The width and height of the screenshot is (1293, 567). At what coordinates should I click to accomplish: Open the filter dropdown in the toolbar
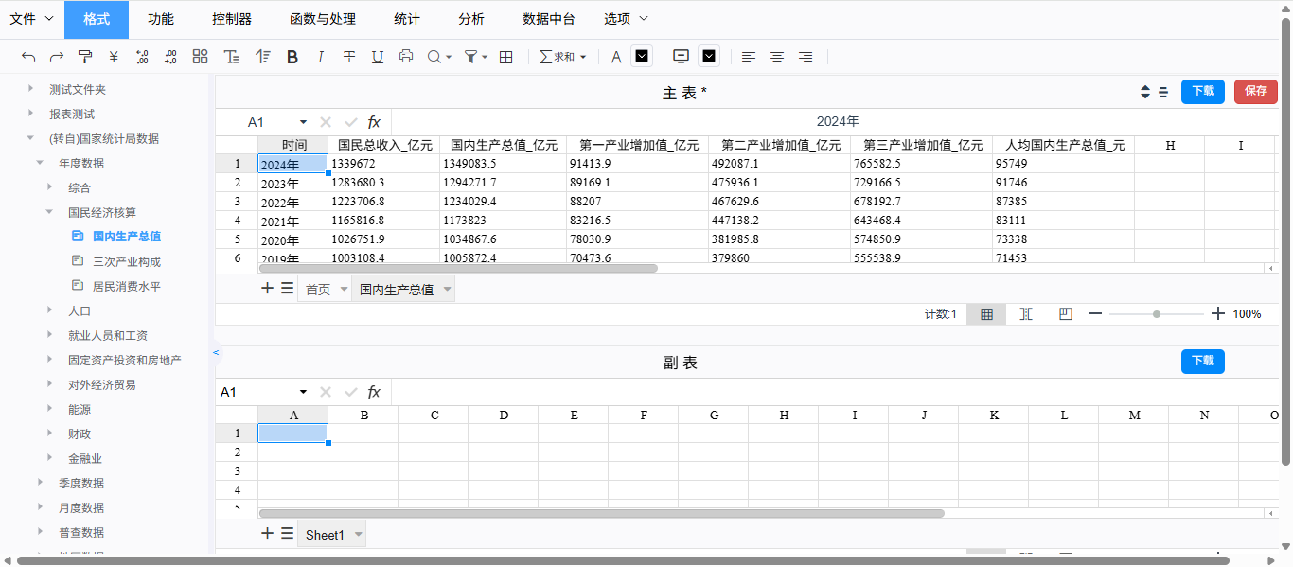click(x=475, y=57)
